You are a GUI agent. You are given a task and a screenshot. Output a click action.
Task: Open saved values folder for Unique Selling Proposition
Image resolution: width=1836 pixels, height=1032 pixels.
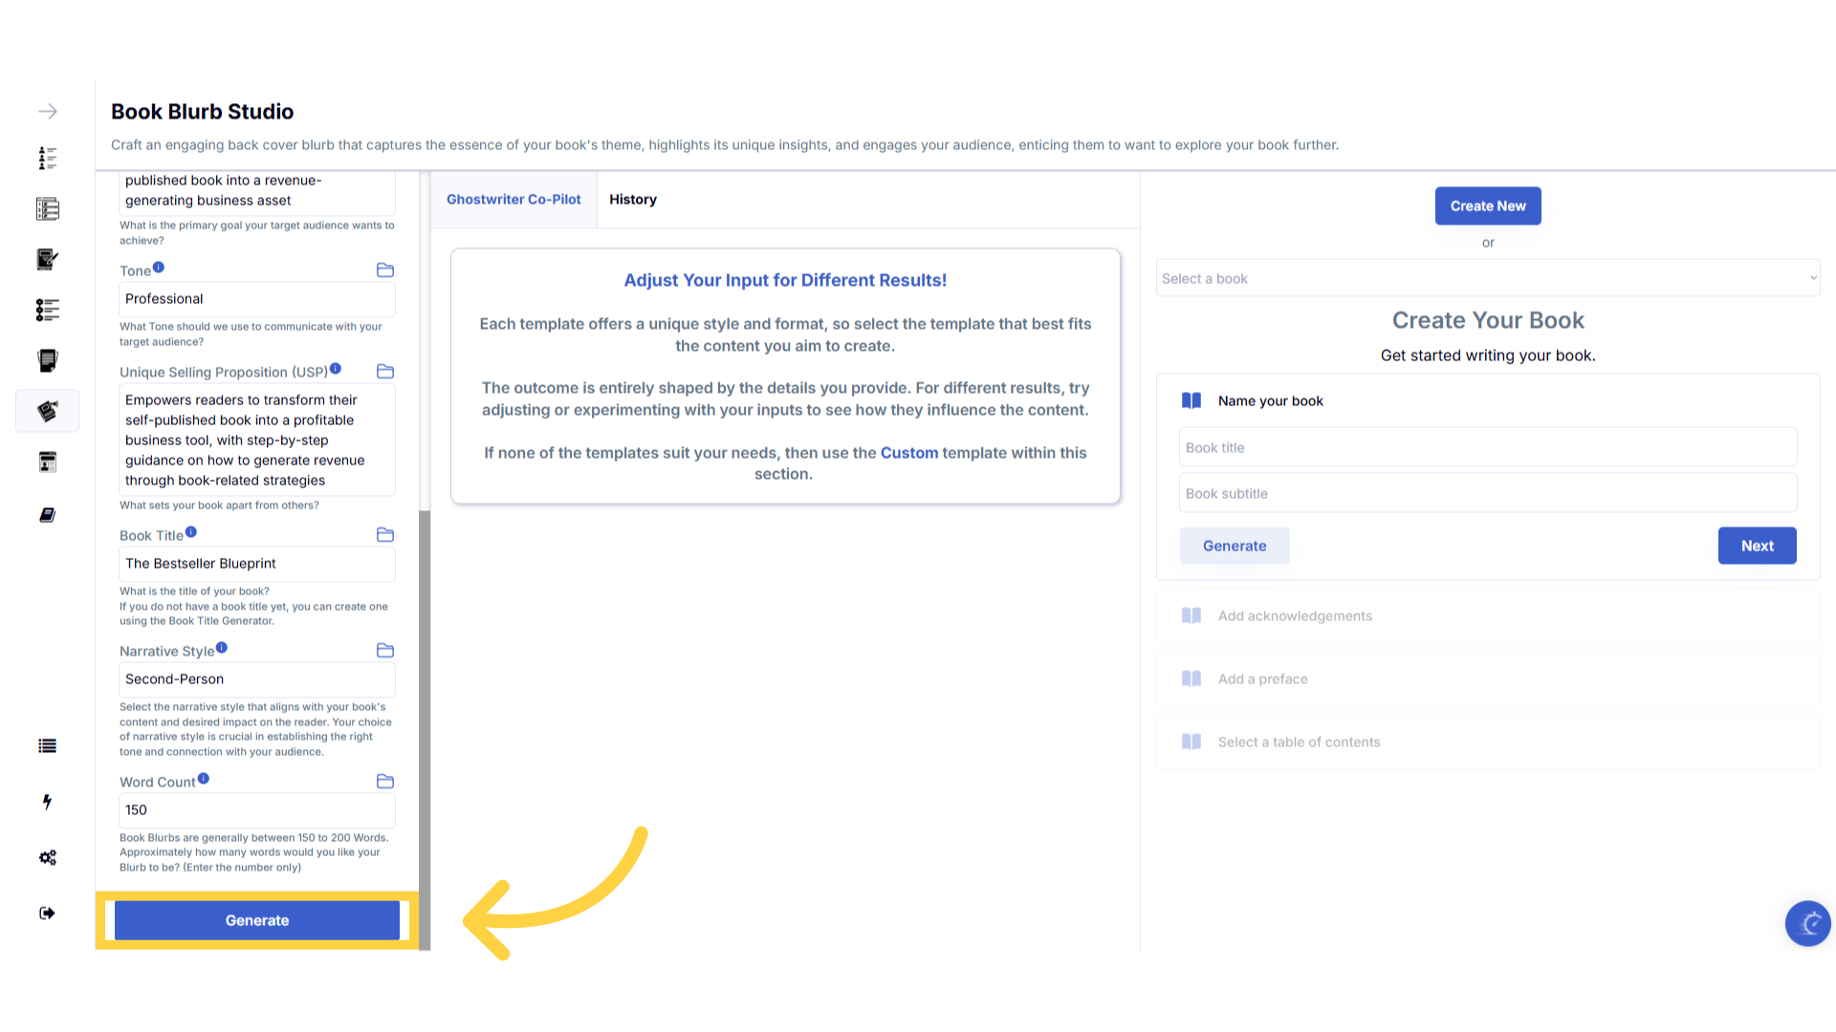tap(385, 372)
